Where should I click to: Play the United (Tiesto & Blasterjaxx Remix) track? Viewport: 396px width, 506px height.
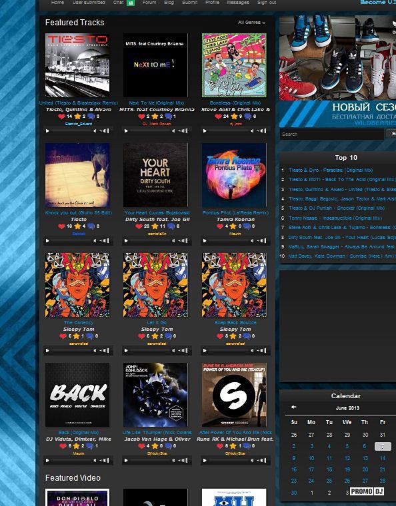click(47, 130)
